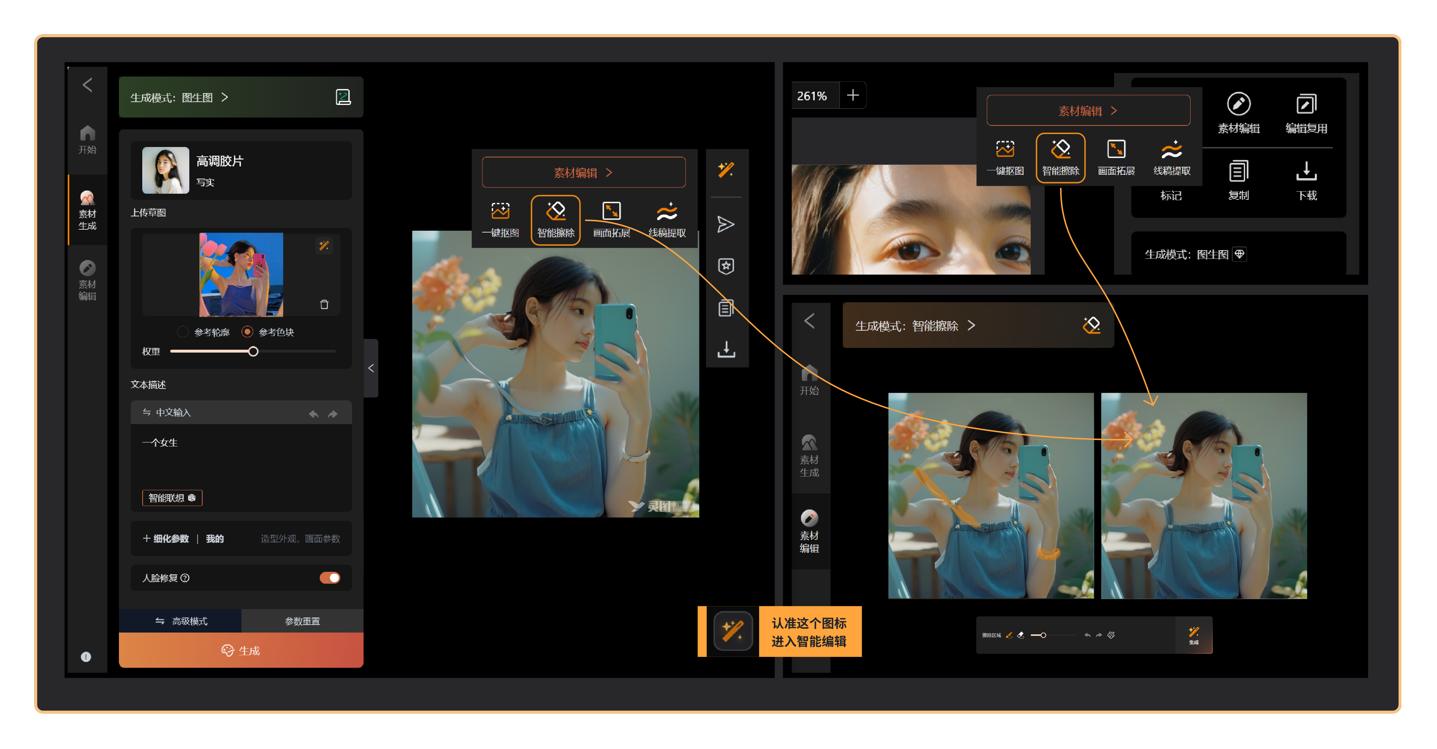Open 素材生成 in the left workspace sidebar

coord(87,210)
